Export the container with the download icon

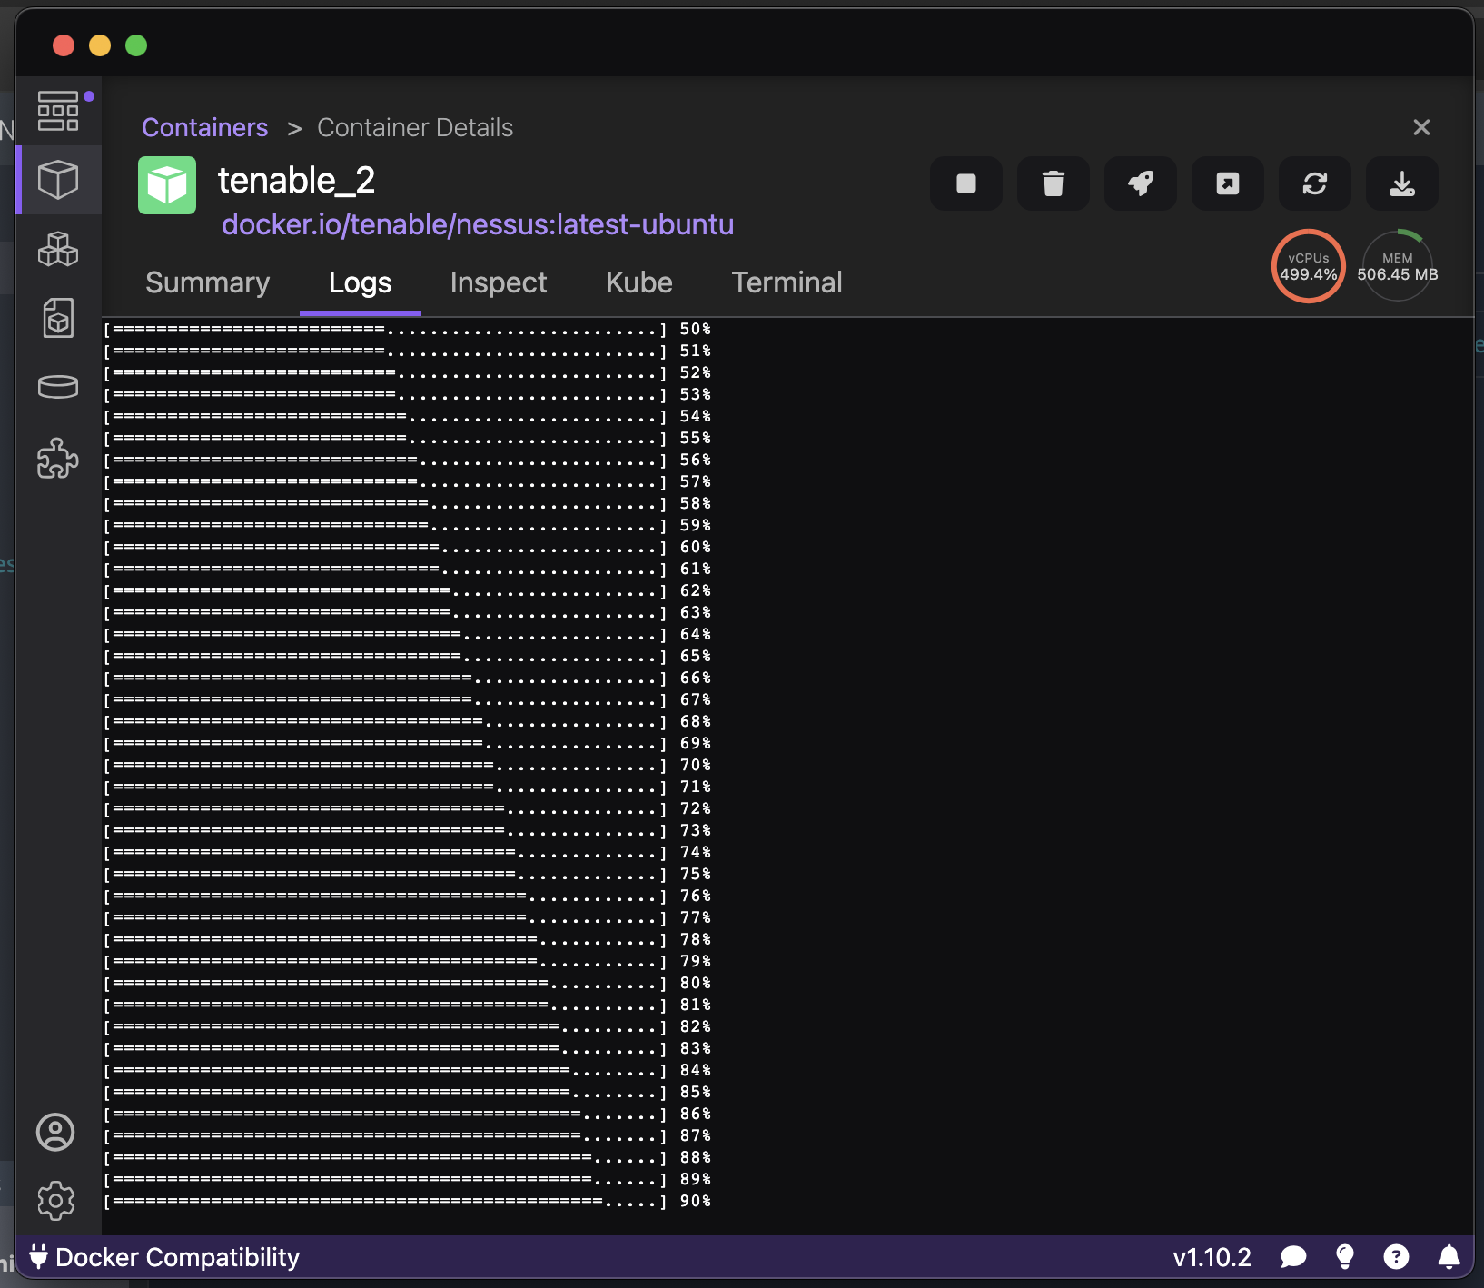(1402, 183)
